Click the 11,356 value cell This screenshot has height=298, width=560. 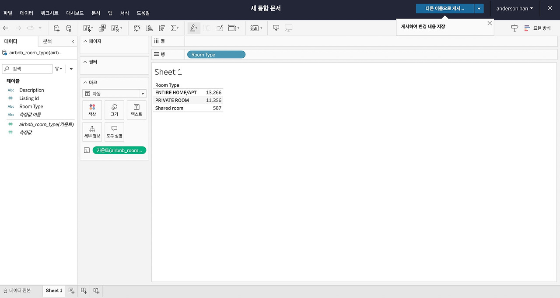[213, 100]
